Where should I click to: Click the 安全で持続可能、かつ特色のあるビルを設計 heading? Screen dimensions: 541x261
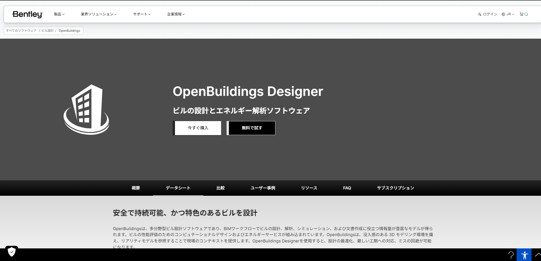pyautogui.click(x=185, y=213)
